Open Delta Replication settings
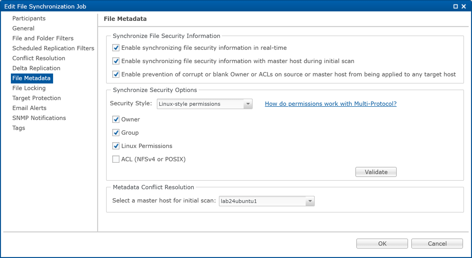This screenshot has width=472, height=258. (36, 68)
